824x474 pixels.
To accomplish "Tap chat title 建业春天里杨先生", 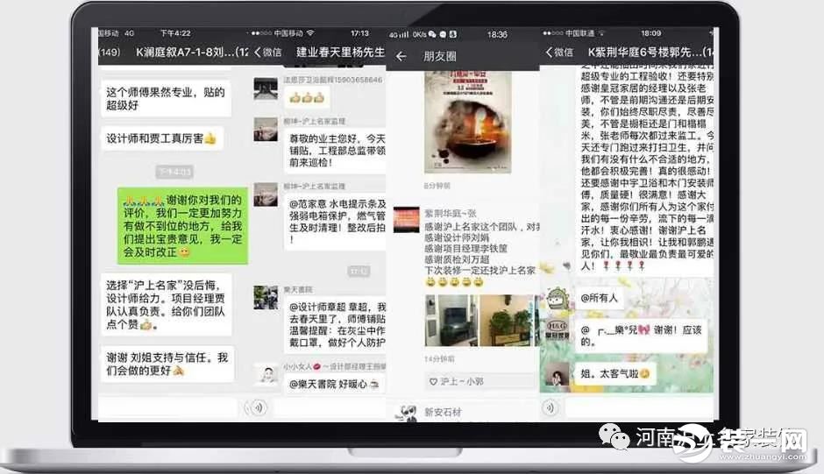I will [340, 52].
